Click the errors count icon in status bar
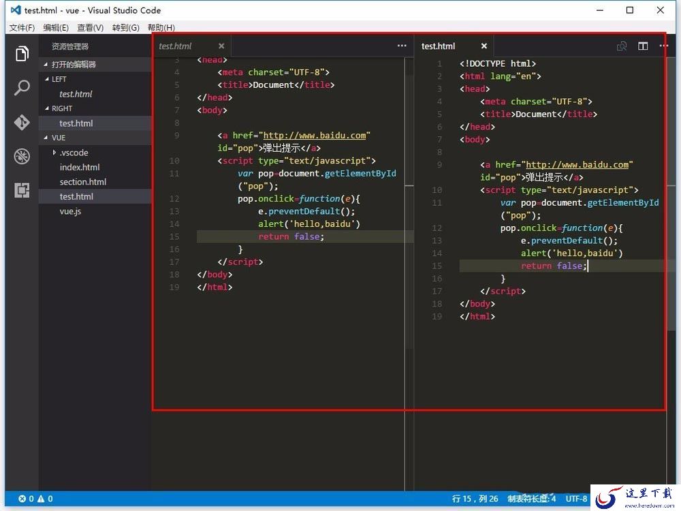 pos(22,499)
